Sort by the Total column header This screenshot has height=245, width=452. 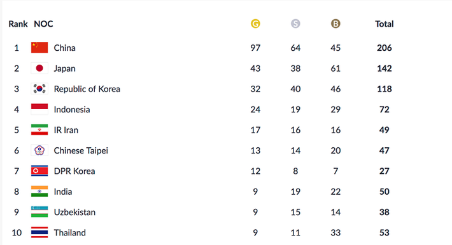tap(385, 24)
